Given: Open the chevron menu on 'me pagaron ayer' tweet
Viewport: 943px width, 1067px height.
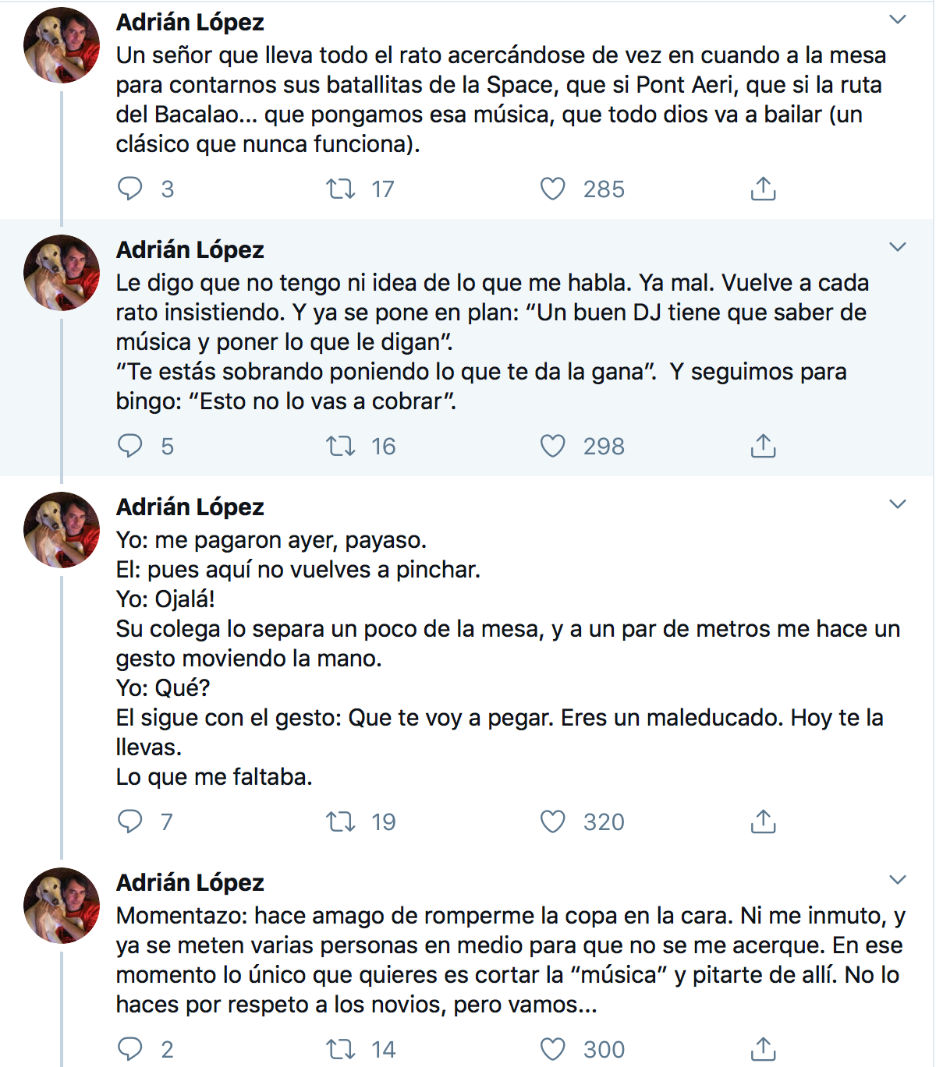Looking at the screenshot, I should pos(898,504).
